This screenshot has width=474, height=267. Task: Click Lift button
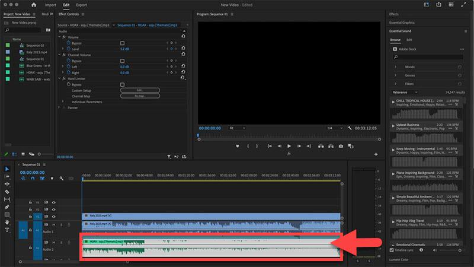point(321,146)
